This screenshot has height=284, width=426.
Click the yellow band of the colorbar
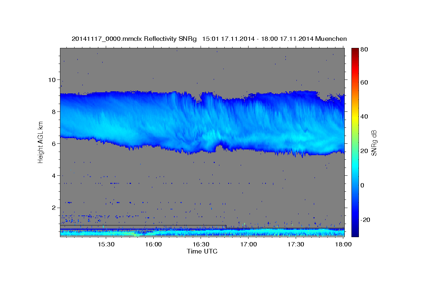tap(355, 116)
